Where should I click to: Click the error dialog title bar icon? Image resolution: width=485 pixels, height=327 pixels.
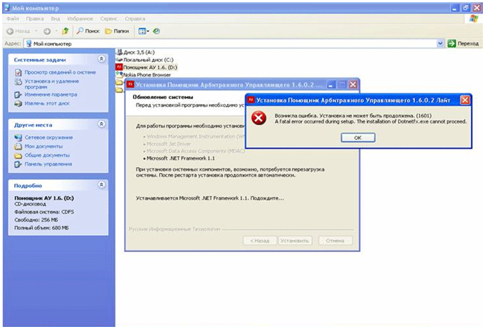click(251, 100)
